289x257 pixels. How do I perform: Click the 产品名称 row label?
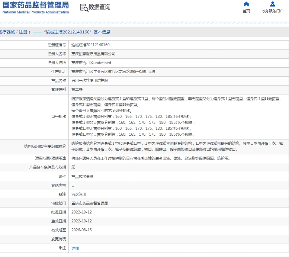click(58, 81)
